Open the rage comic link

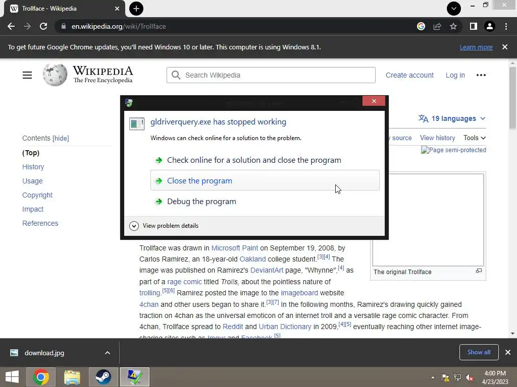184,282
